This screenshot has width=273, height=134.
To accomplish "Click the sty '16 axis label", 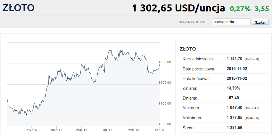I will point(32,130).
